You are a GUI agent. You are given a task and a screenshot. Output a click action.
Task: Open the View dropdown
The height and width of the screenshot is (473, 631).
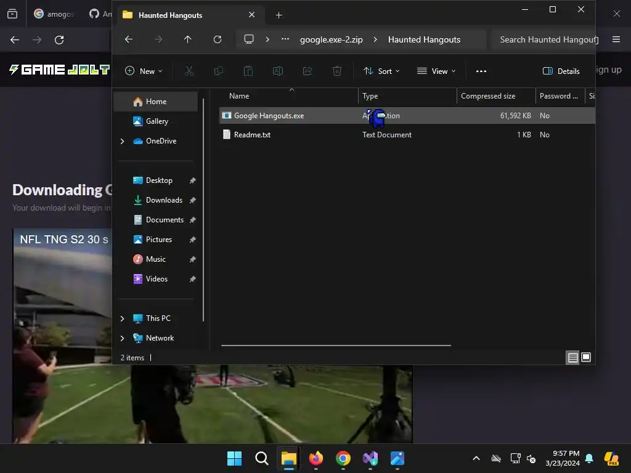(436, 71)
